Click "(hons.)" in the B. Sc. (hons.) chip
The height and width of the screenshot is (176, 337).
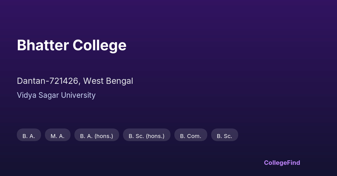point(155,136)
